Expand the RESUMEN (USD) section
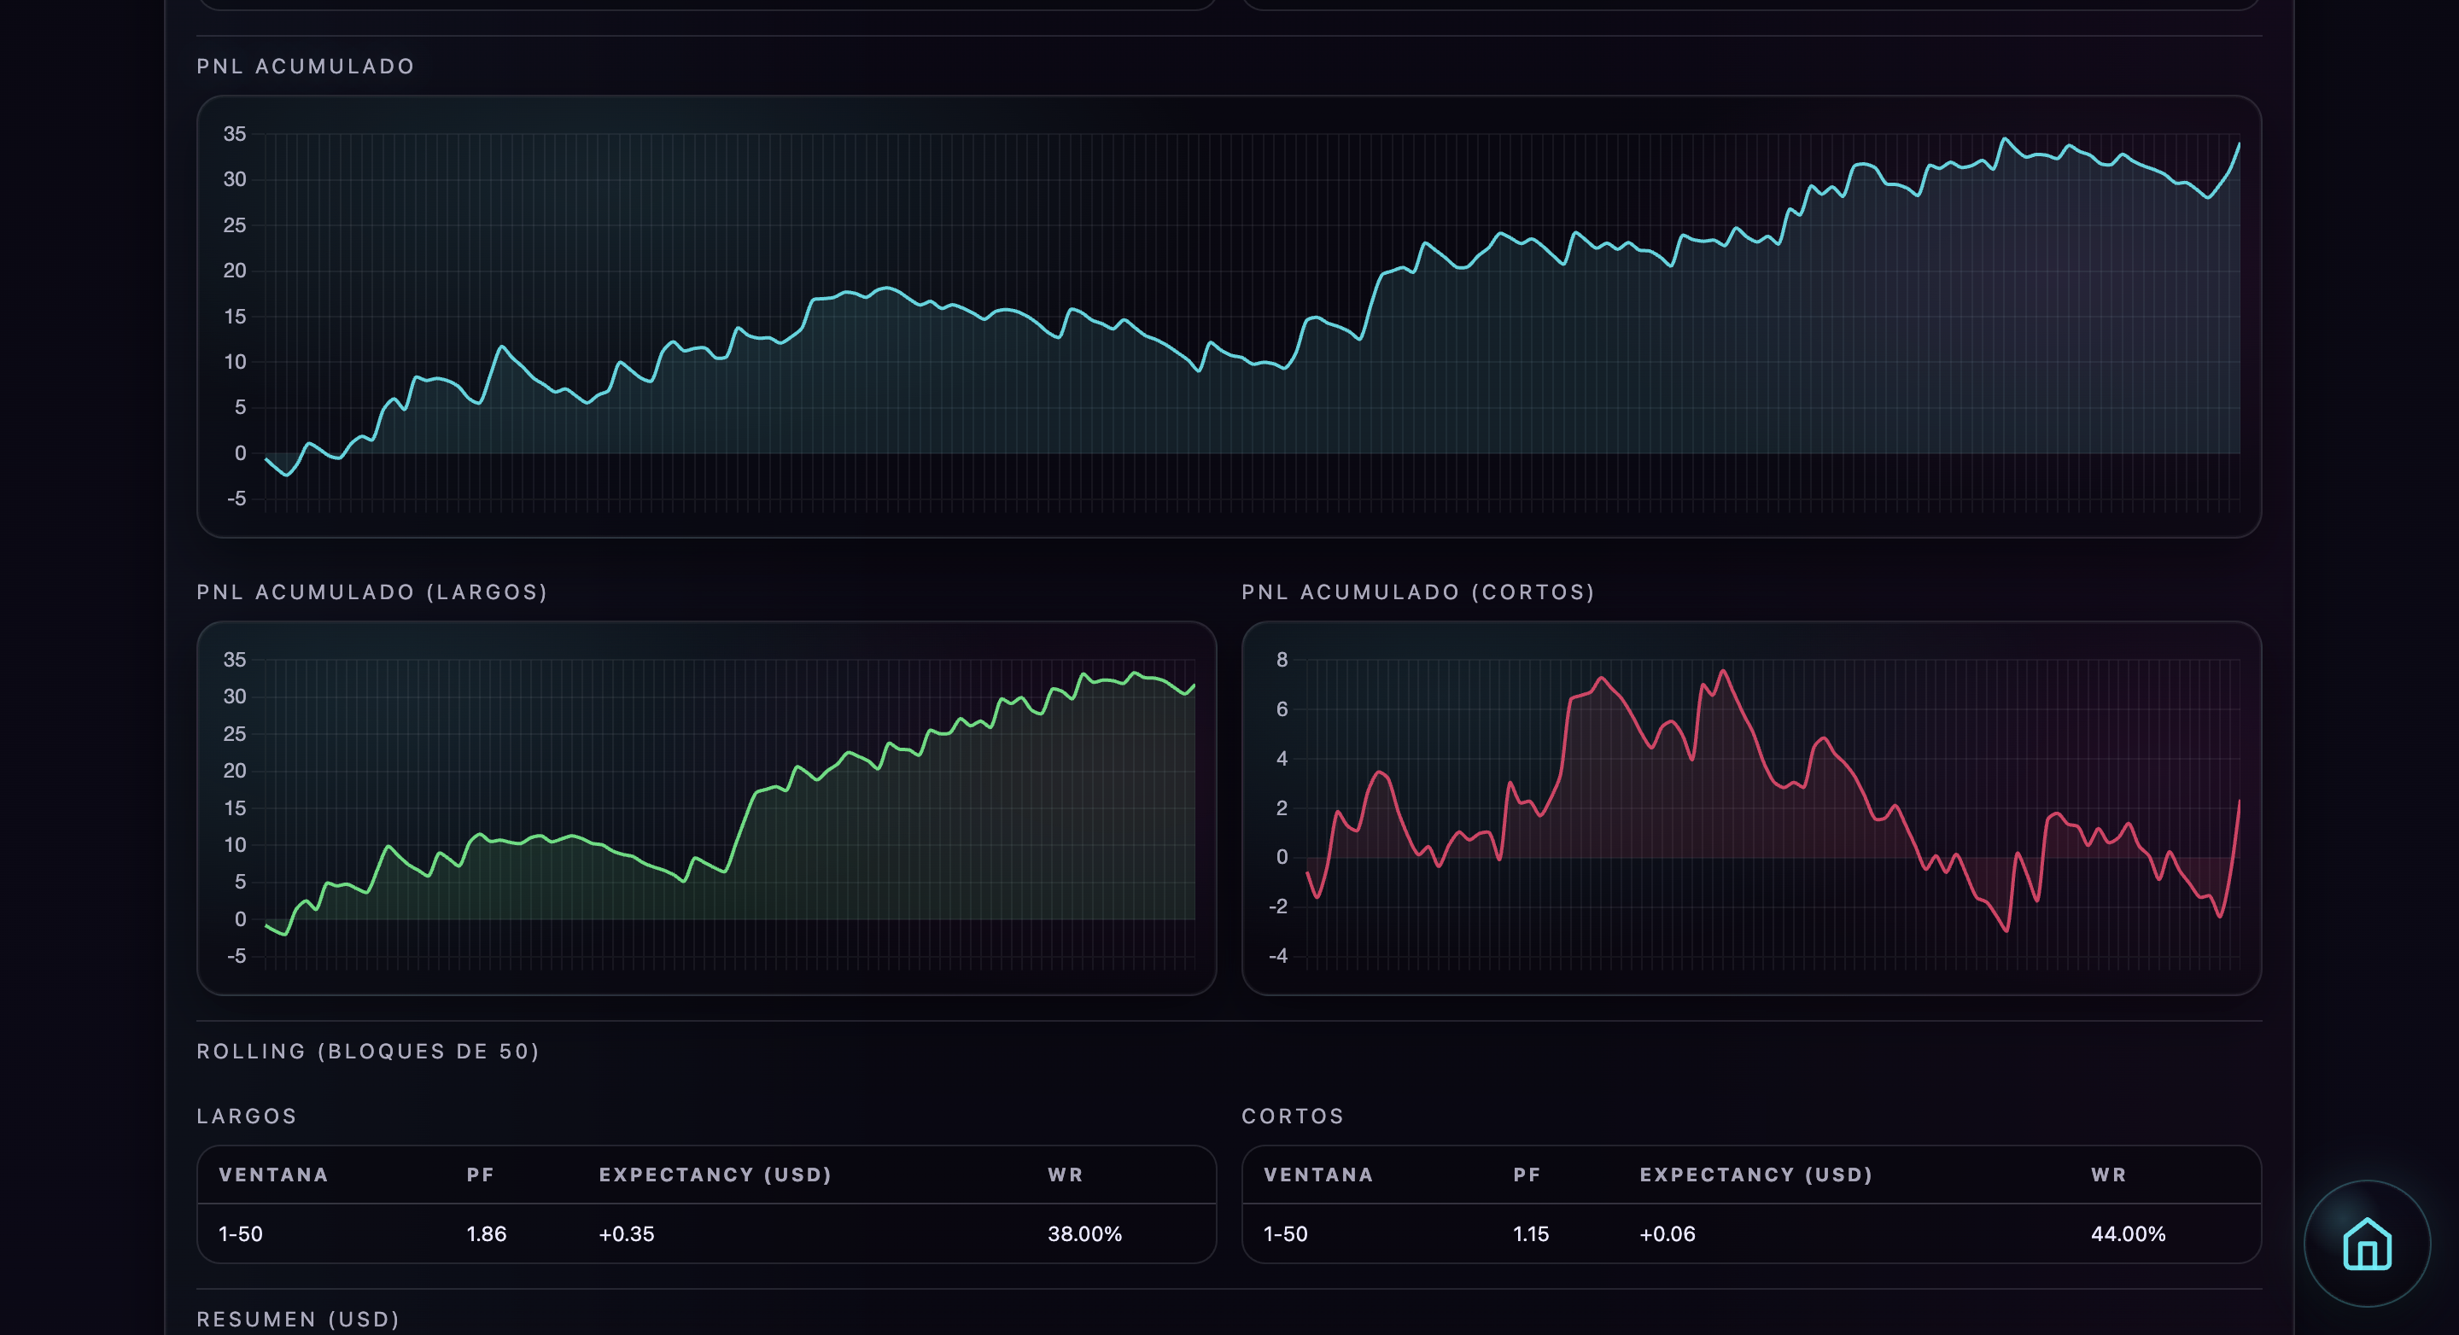Viewport: 2459px width, 1335px height. pyautogui.click(x=298, y=1320)
